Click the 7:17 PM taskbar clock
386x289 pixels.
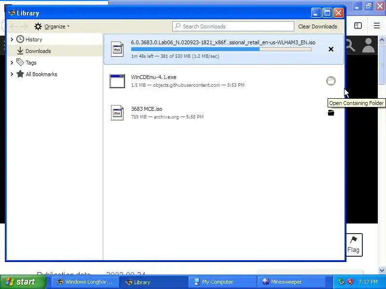[368, 282]
